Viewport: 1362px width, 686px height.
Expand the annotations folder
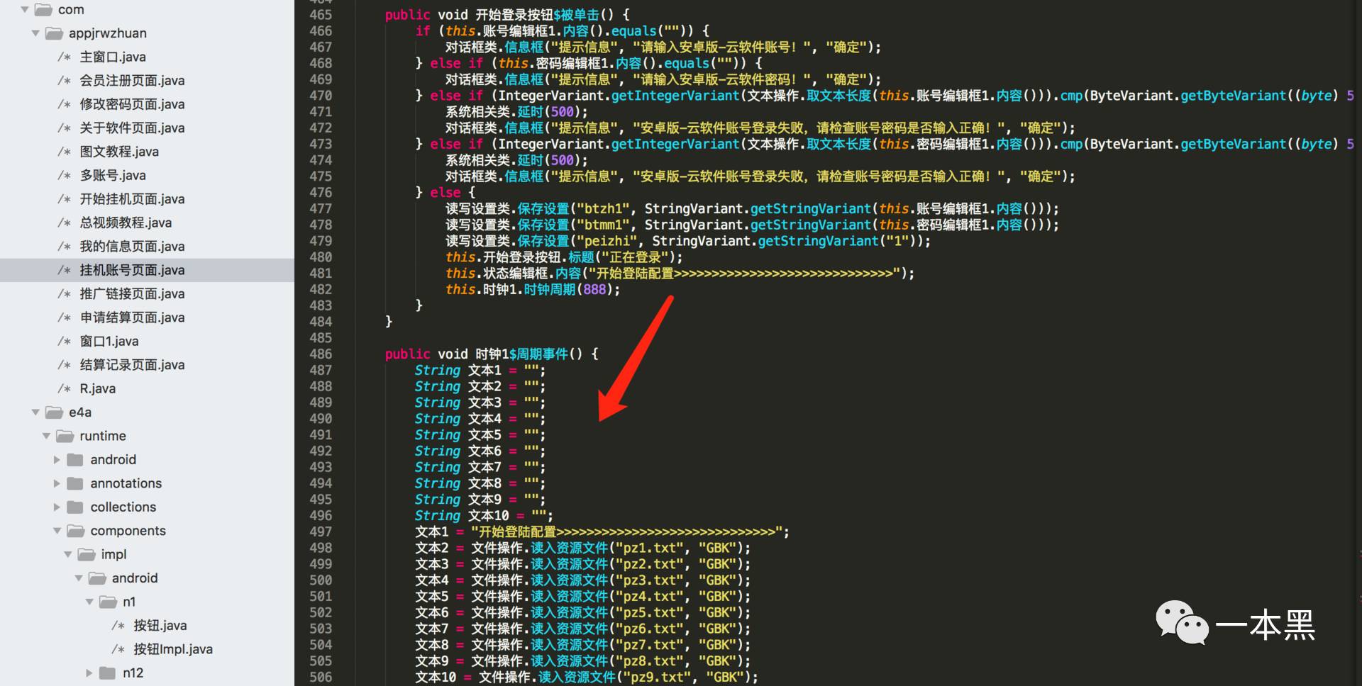pos(57,483)
